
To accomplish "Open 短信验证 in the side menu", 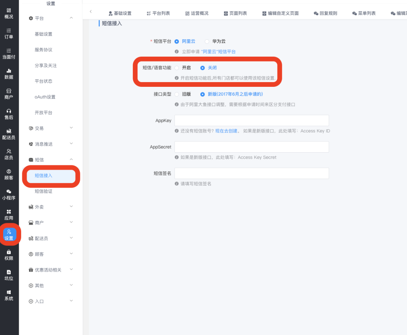I will click(43, 191).
